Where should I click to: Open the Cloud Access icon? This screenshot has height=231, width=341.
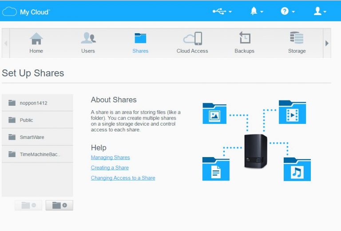pos(193,38)
